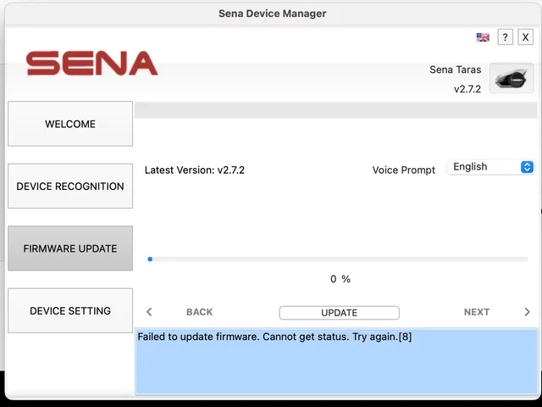This screenshot has height=407, width=542.
Task: Click the device version v2.7.2 under Sena Taras
Action: [467, 89]
